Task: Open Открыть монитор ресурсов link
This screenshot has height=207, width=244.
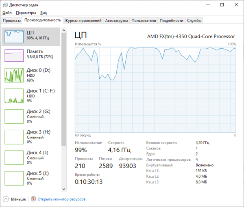Action: click(61, 199)
